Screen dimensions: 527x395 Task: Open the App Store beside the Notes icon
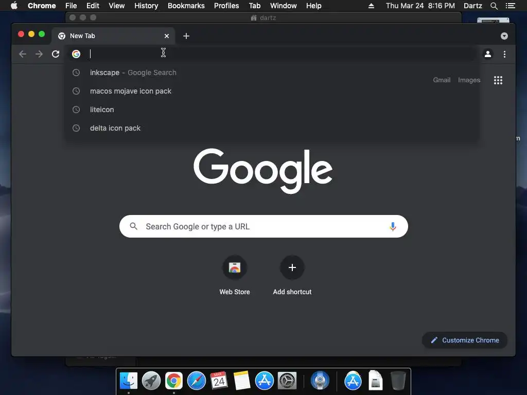coord(265,381)
